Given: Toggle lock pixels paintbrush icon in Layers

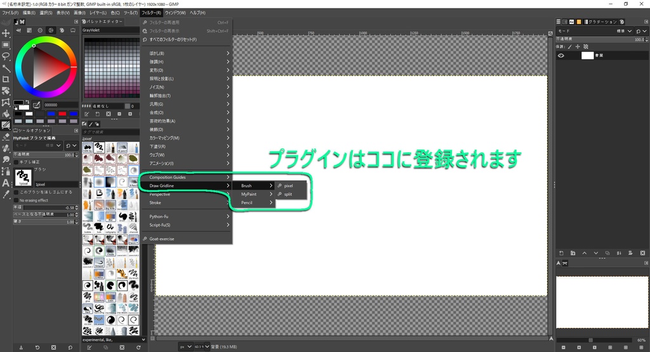Looking at the screenshot, I should [569, 47].
